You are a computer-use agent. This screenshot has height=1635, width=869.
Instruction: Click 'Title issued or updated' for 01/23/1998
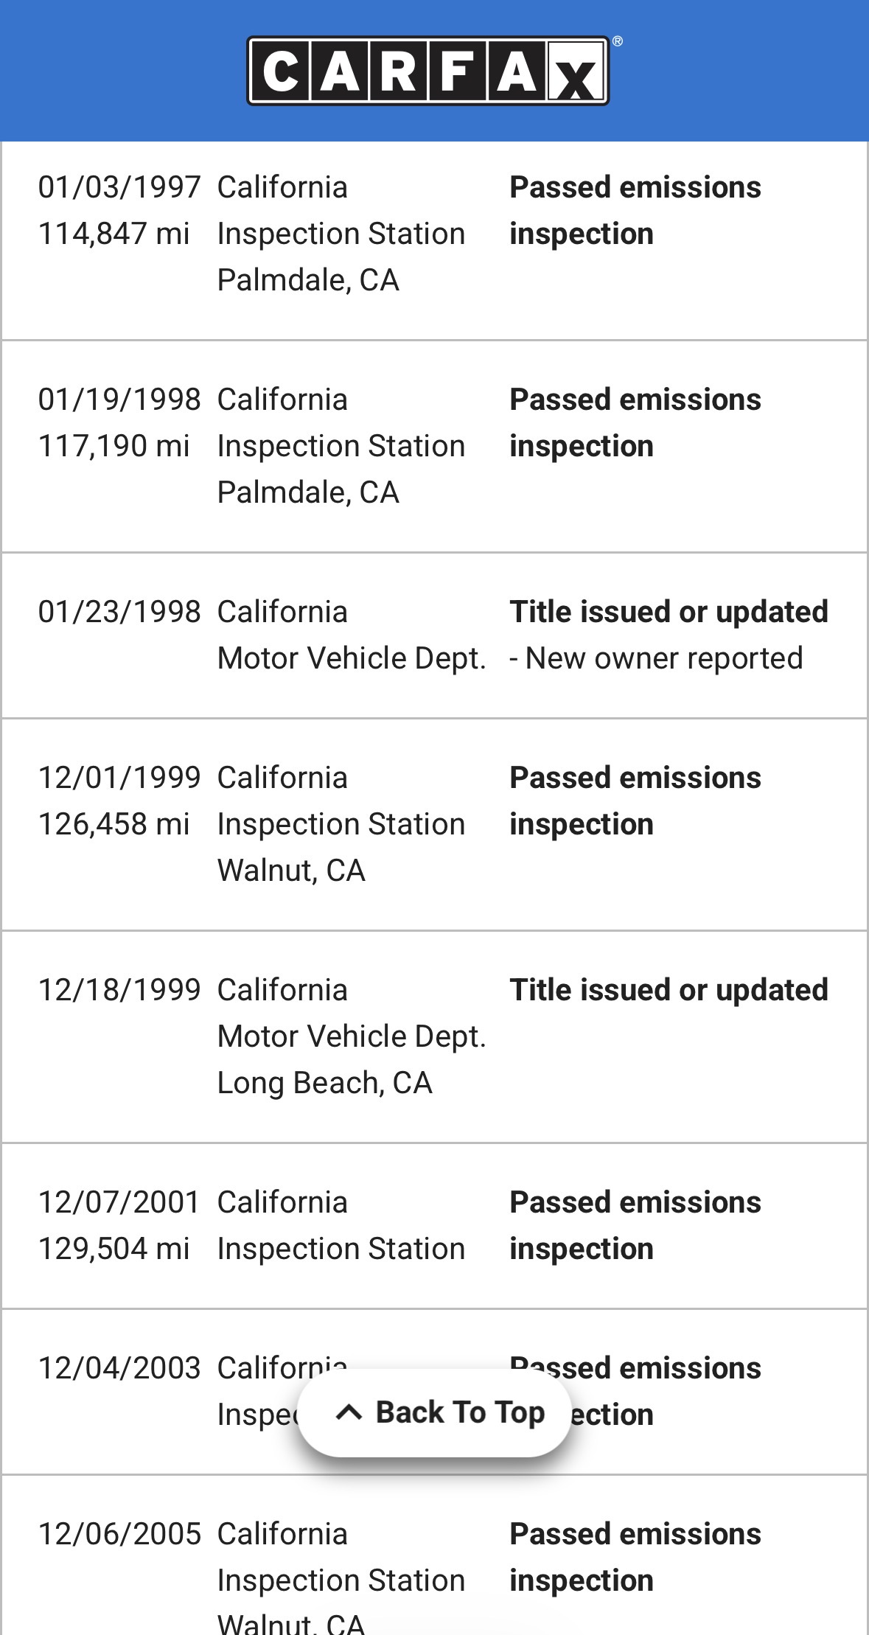point(669,612)
